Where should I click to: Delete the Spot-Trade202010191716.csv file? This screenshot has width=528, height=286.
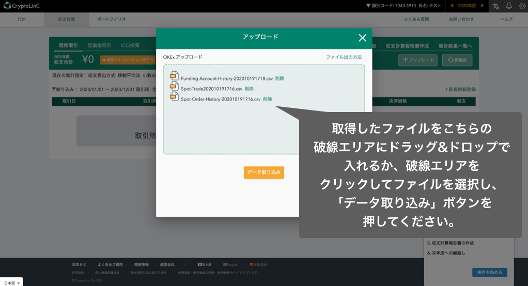[x=249, y=89]
